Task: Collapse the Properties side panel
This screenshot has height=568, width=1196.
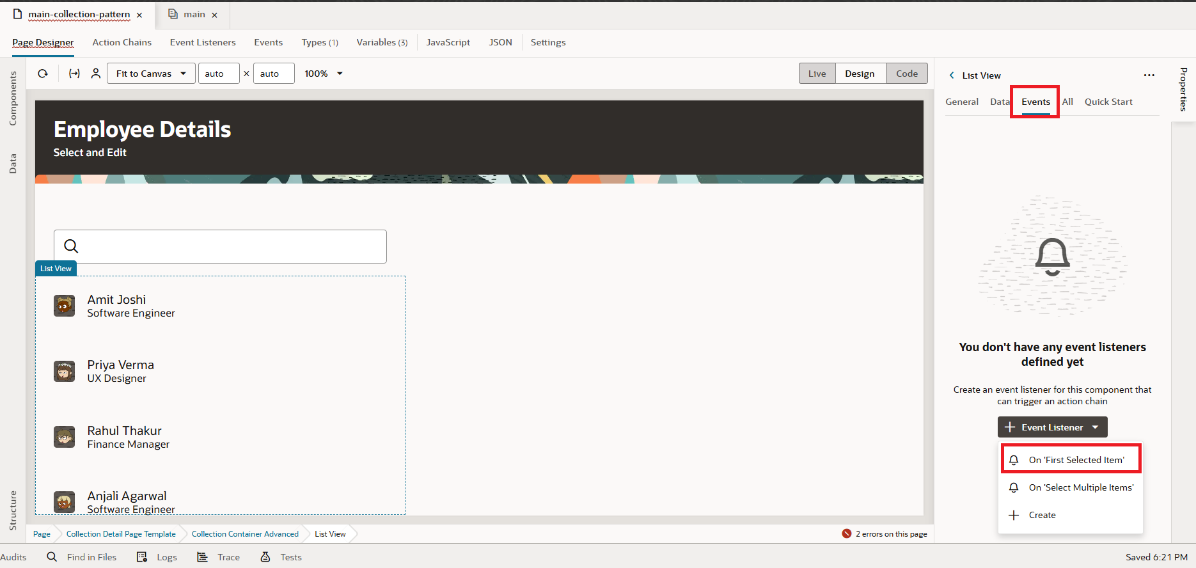Action: (x=1183, y=89)
